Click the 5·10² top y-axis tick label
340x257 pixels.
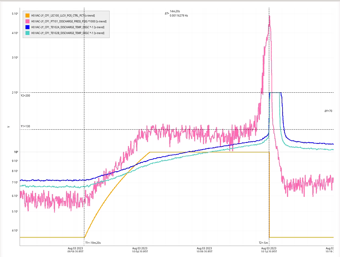tap(15, 14)
